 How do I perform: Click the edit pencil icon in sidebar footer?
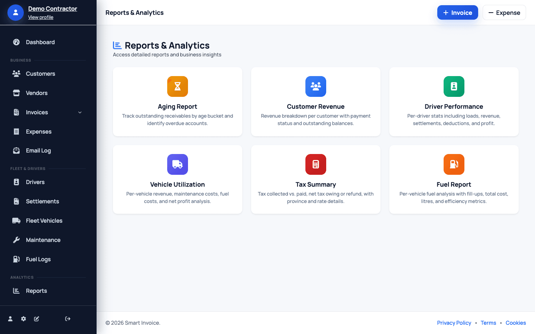[36, 319]
